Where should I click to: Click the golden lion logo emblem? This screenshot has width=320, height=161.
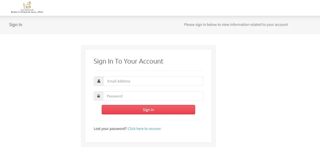[27, 5]
